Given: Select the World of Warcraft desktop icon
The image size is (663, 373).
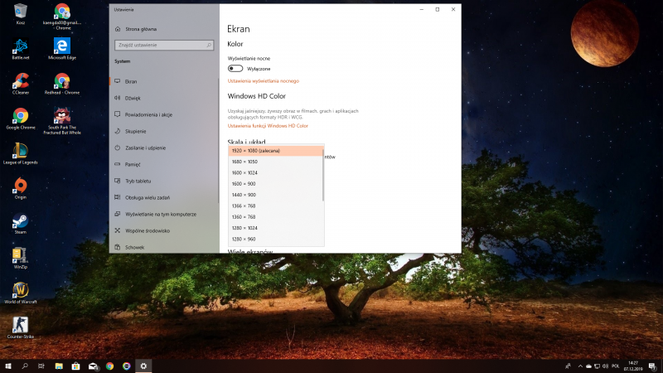Looking at the screenshot, I should (x=21, y=293).
